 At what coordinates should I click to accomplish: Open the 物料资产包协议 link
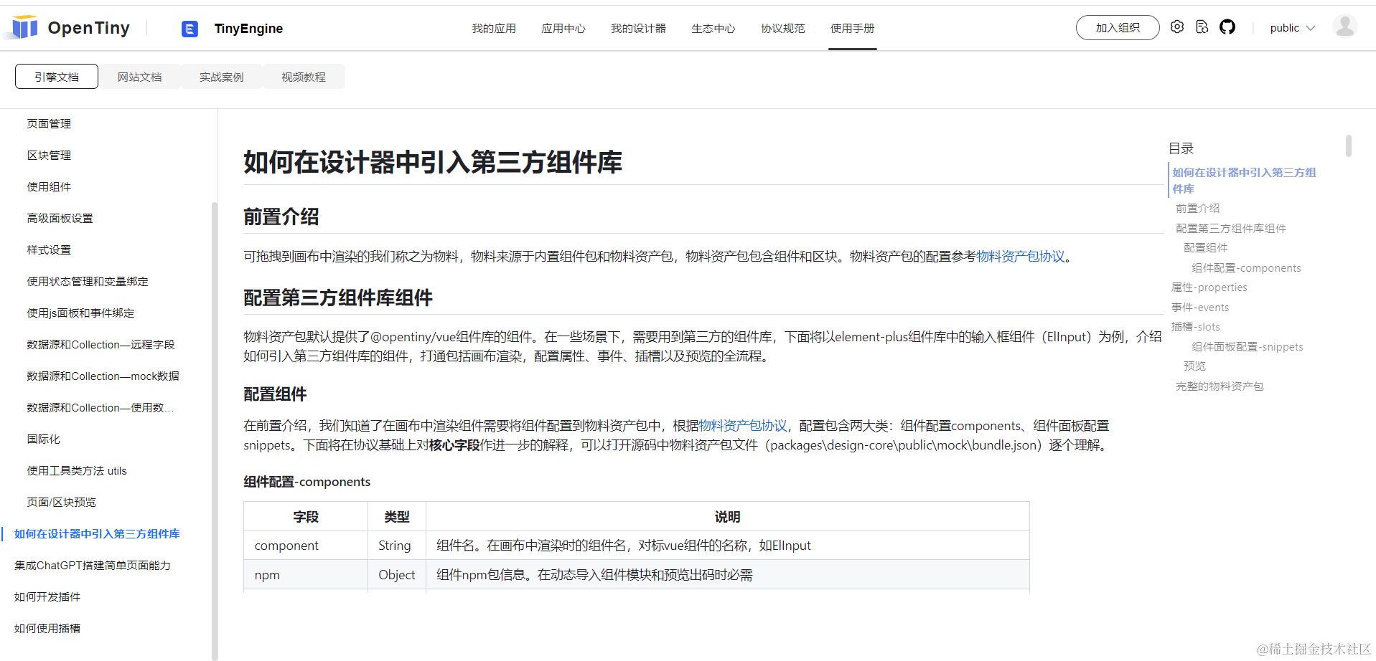pos(1020,255)
